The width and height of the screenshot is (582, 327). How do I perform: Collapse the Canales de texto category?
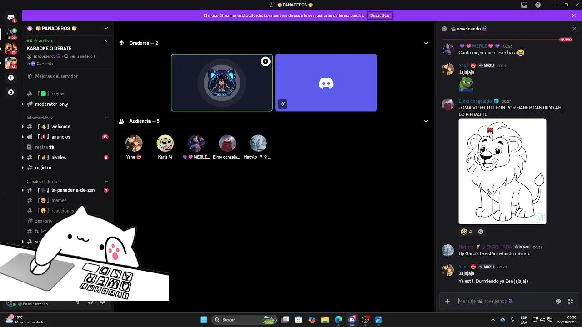(x=44, y=181)
